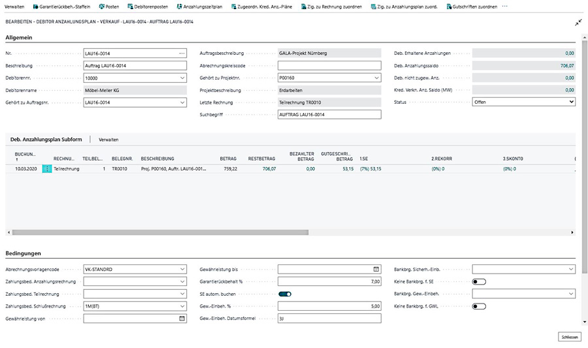Expand Zahlungsbed. Anzahlungsrechnung dropdown

tap(182, 281)
